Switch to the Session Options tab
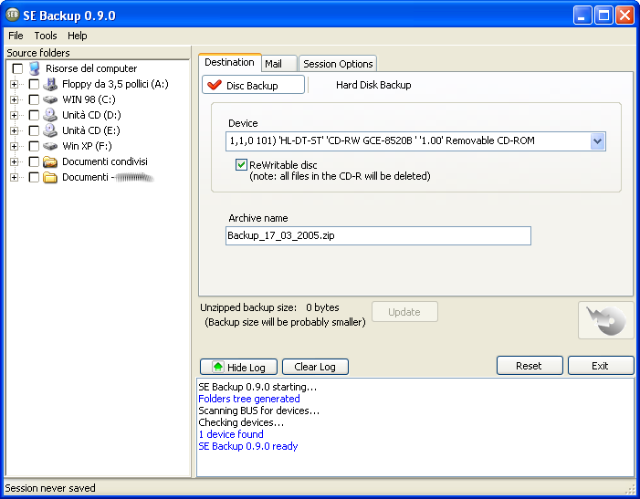This screenshot has height=499, width=640. 338,64
